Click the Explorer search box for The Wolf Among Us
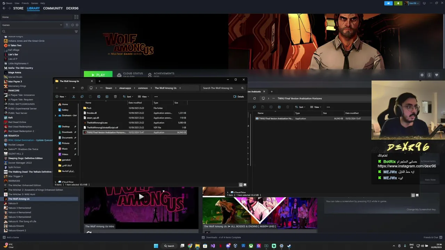This screenshot has height=250, width=445. 222,88
